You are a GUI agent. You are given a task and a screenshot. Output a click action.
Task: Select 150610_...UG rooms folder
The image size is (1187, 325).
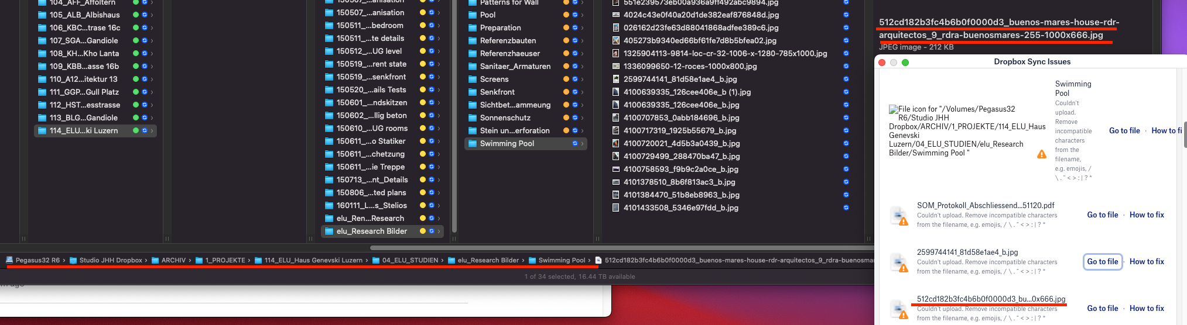[x=382, y=128]
